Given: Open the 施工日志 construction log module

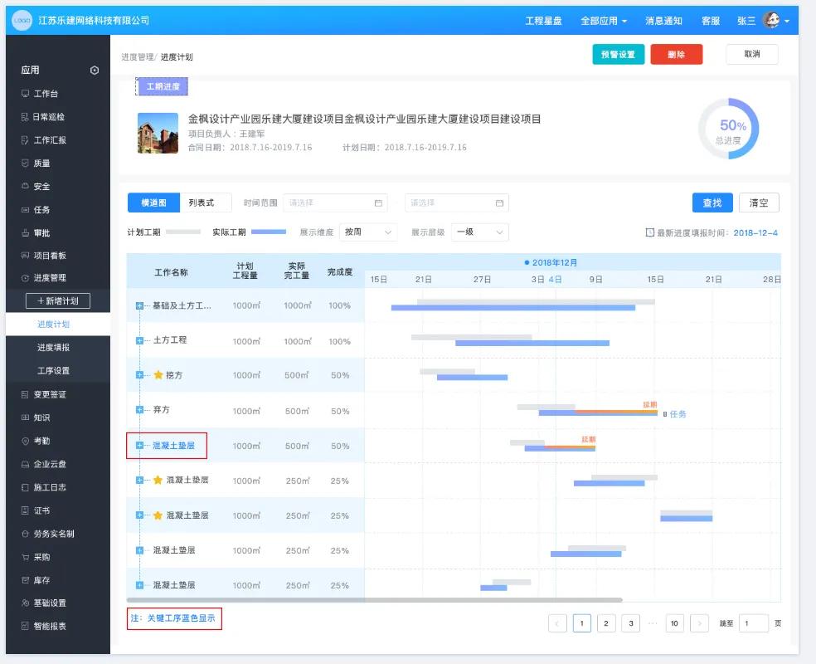Looking at the screenshot, I should (x=50, y=489).
